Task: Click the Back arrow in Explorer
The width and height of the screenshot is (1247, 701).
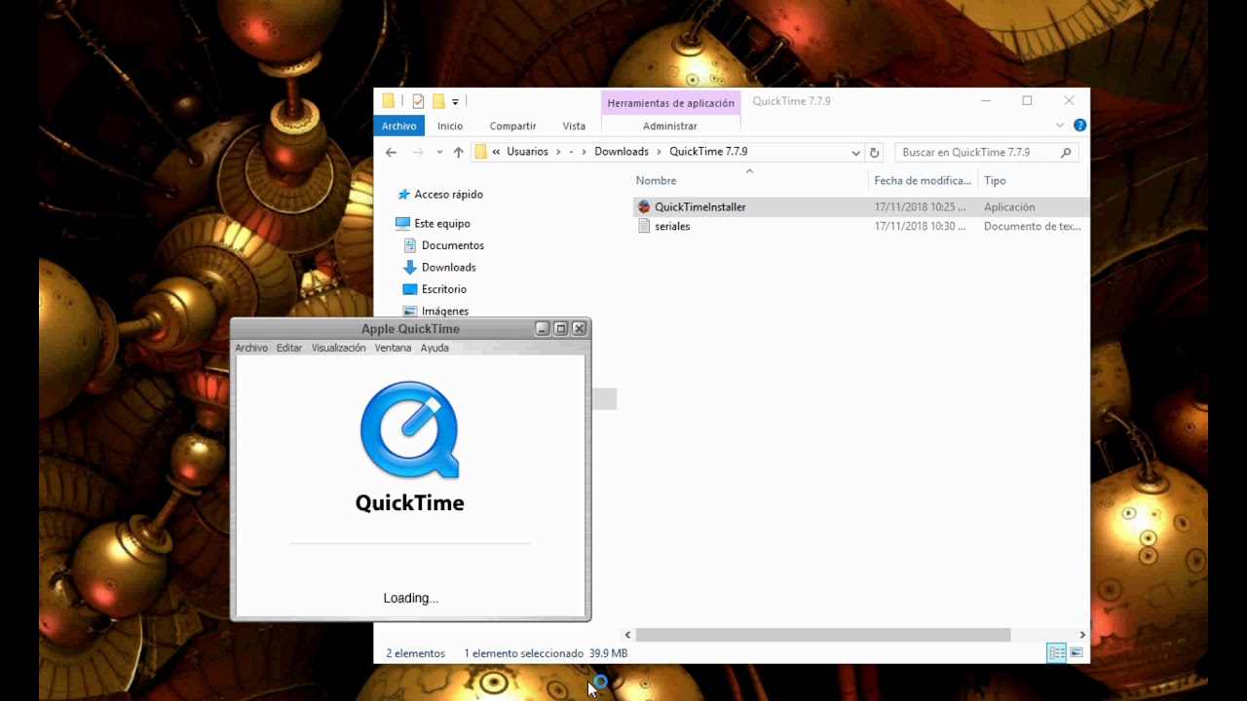Action: pyautogui.click(x=391, y=152)
